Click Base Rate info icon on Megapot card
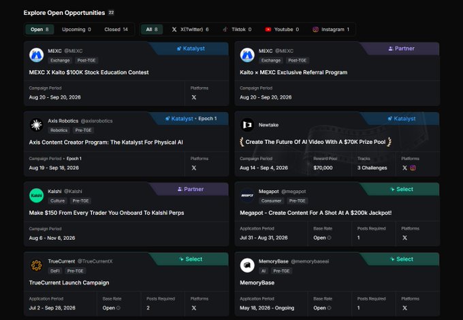The width and height of the screenshot is (463, 320). click(x=330, y=238)
